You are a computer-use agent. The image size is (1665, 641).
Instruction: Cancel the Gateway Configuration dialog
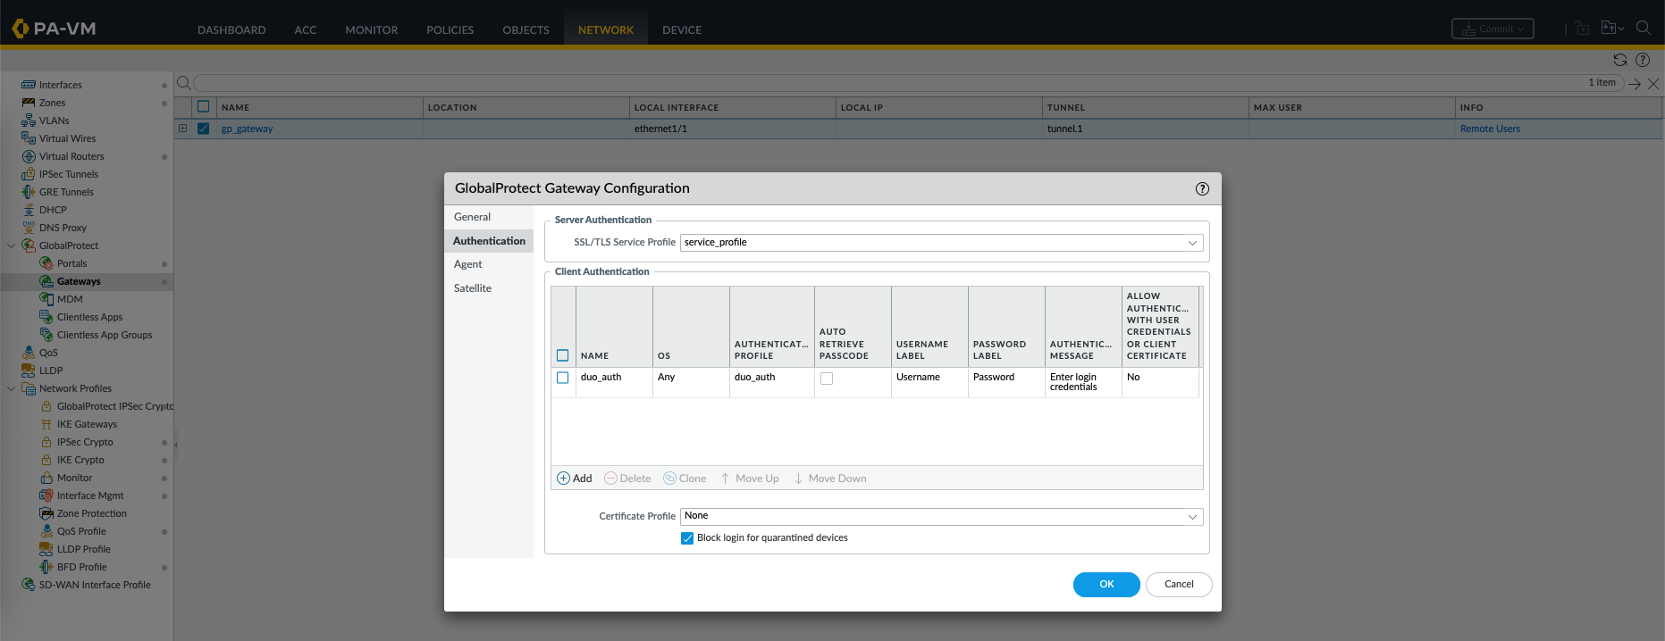coord(1178,584)
